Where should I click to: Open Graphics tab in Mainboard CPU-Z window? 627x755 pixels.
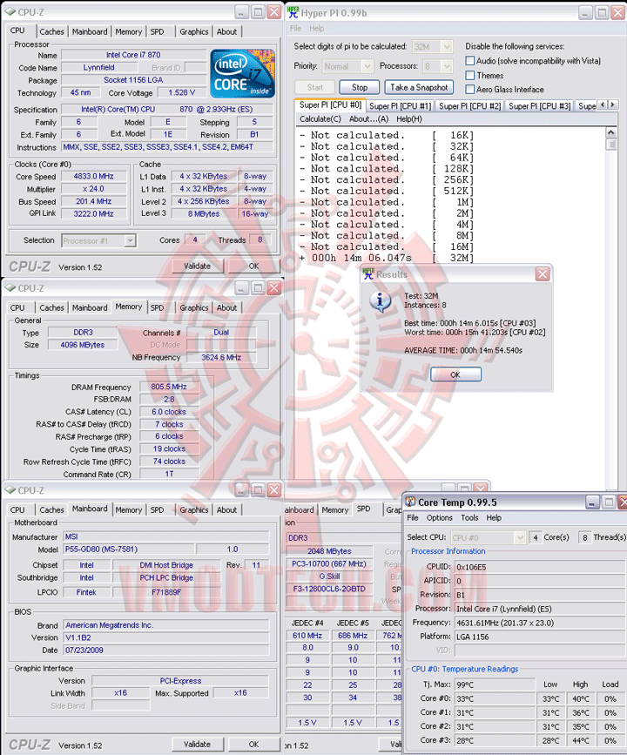[x=194, y=510]
